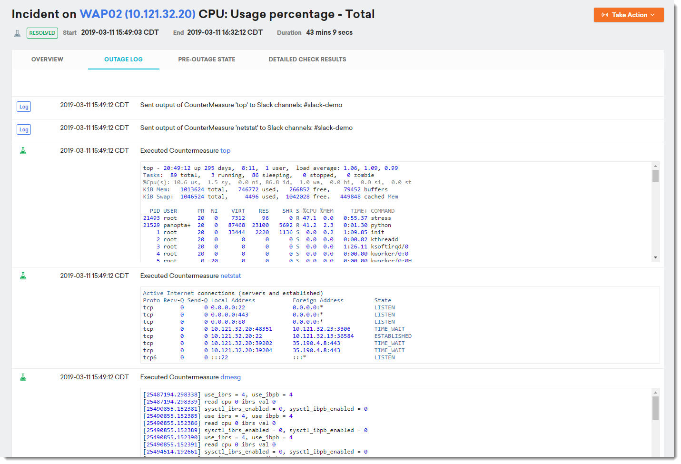Click the scroll-down arrow in the top output box
Viewport: 681px width, 464px height.
tap(655, 257)
